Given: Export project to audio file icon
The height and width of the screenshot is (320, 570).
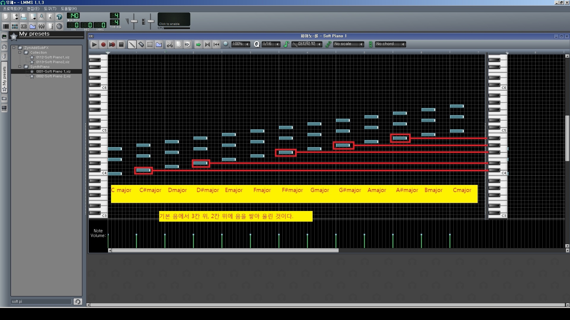Looking at the screenshot, I should click(x=50, y=17).
